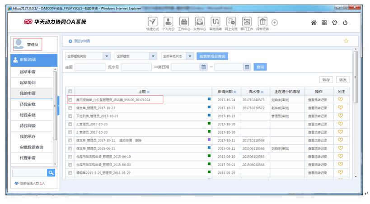Open the 文档中心 document center icon
The height and width of the screenshot is (204, 370).
point(200,22)
